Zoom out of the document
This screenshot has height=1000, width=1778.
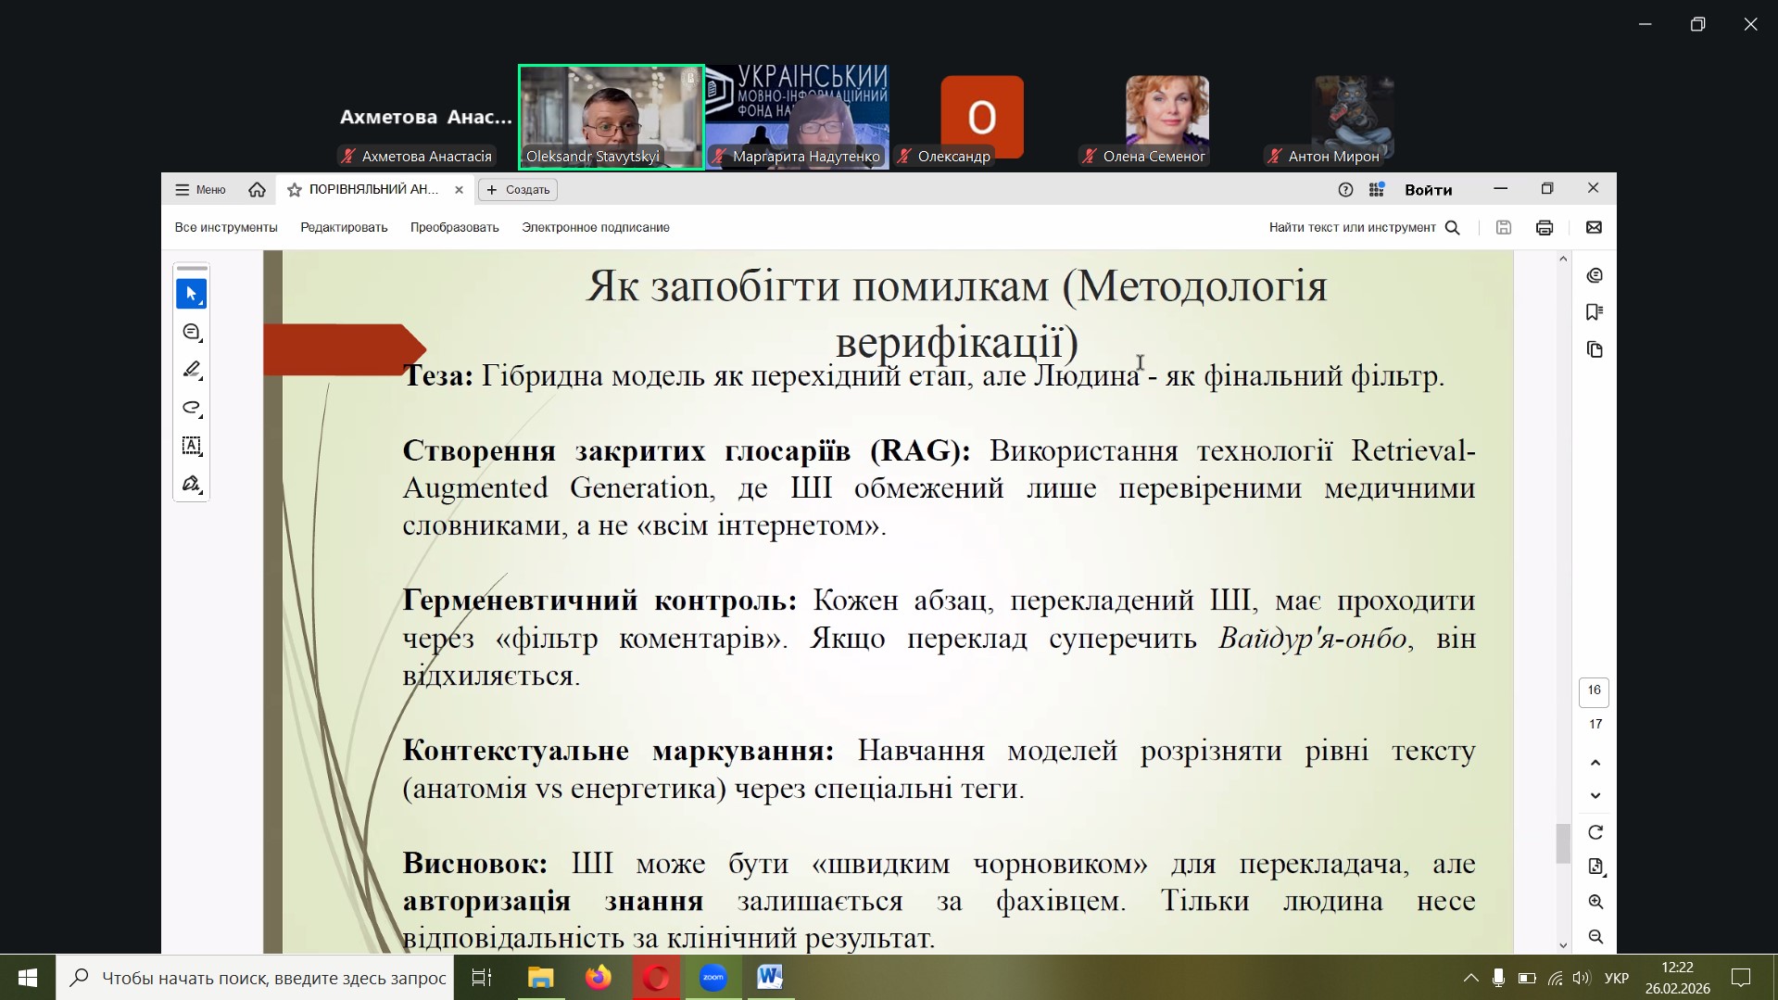pyautogui.click(x=1595, y=937)
